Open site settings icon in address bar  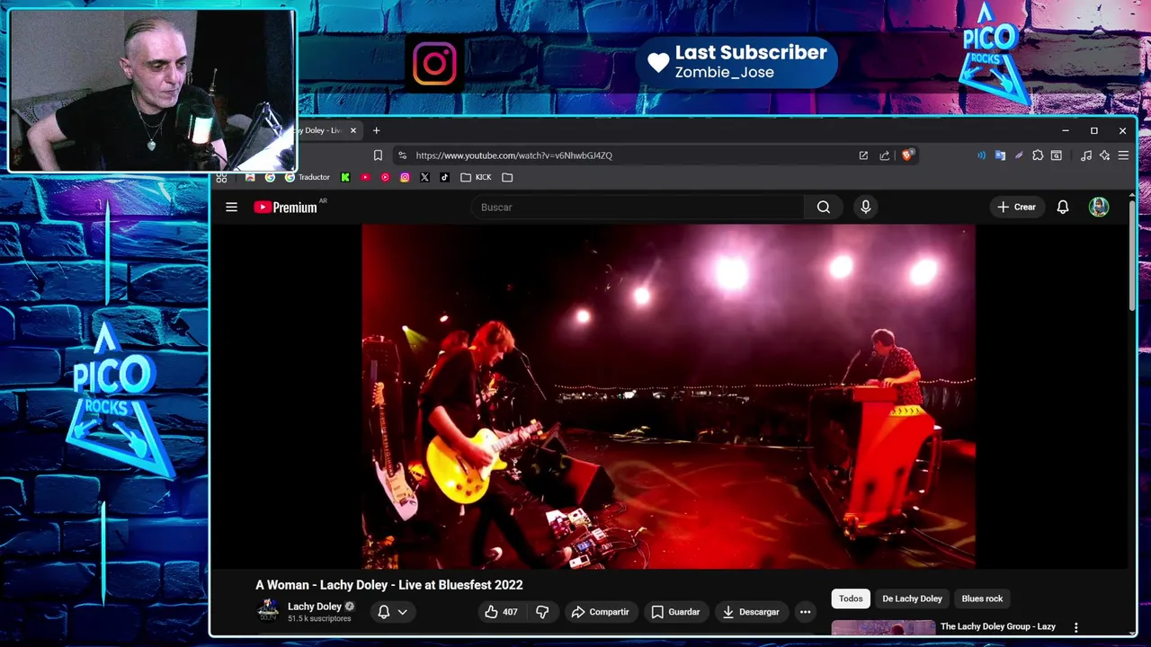(402, 155)
